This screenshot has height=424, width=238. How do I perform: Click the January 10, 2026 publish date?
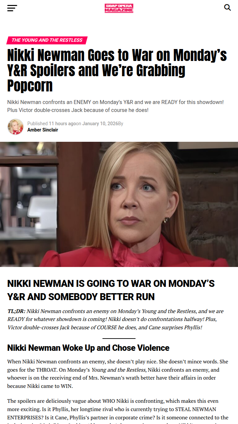(x=100, y=124)
